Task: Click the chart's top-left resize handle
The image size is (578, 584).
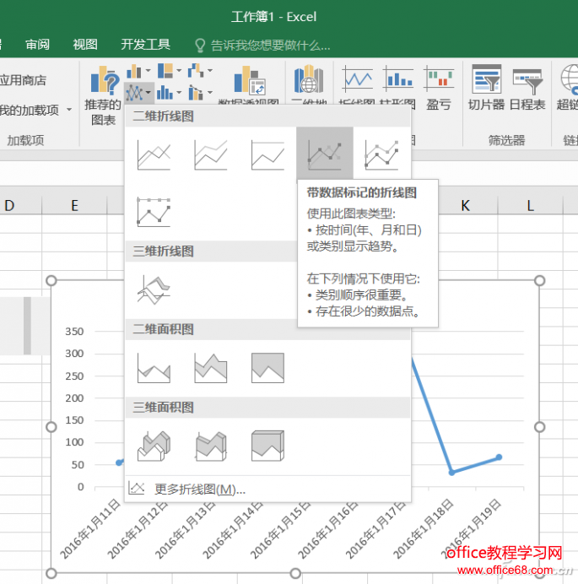Action: (x=51, y=280)
